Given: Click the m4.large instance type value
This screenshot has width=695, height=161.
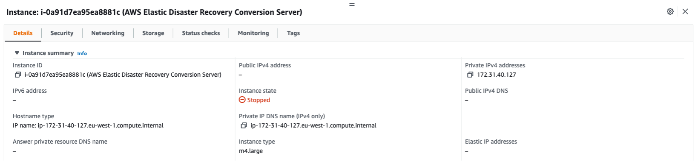Looking at the screenshot, I should [251, 151].
